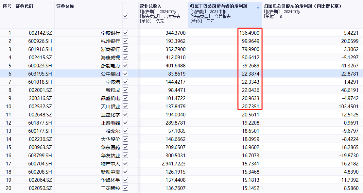Image resolution: width=363 pixels, height=193 pixels.
Task: Toggle the checkbox for 物产中大
Action: (125, 163)
